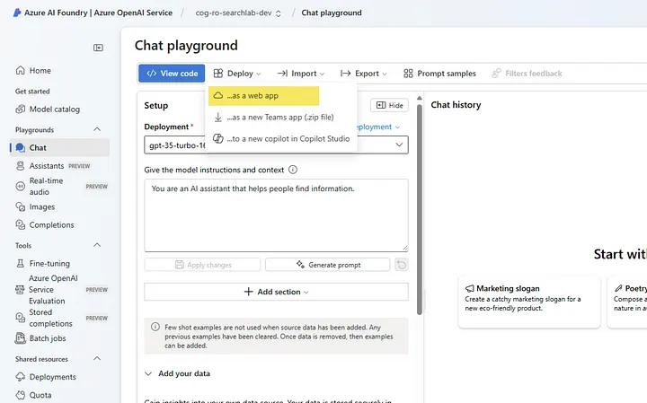Open the Import dropdown menu

(x=301, y=74)
